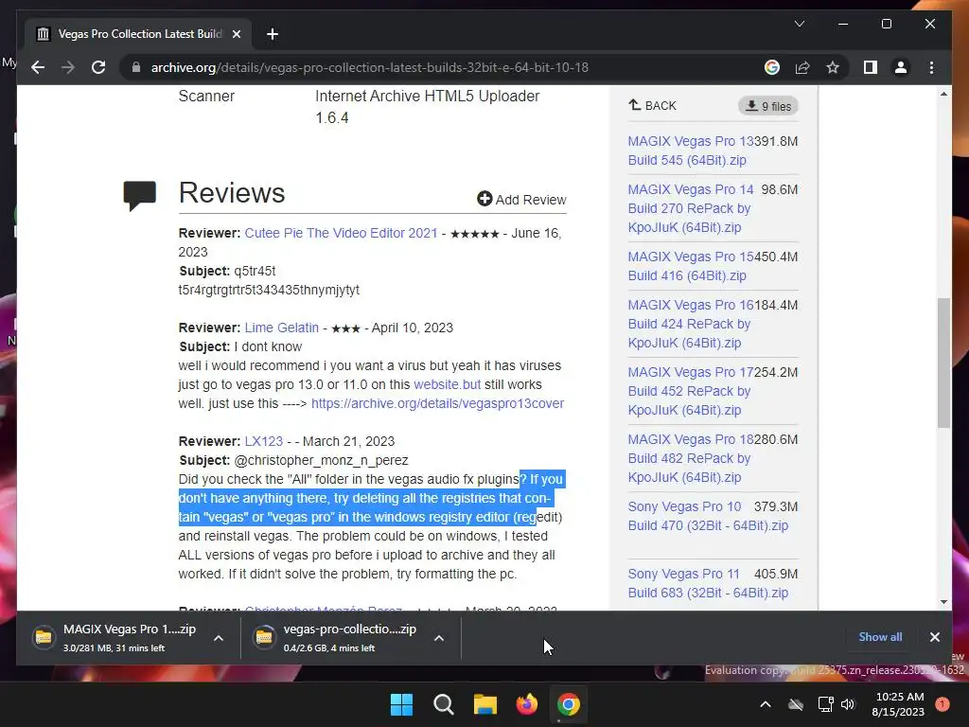Open the Chrome three-dot menu
This screenshot has height=727, width=969.
931,67
